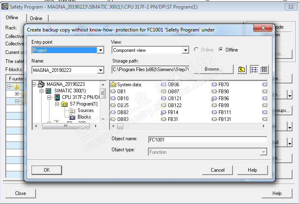
Task: Click the Storage path field
Action: tap(151, 69)
